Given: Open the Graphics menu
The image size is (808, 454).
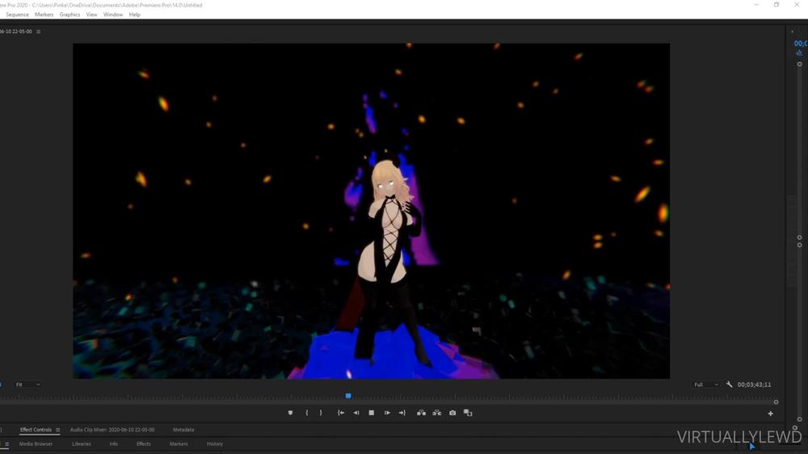Looking at the screenshot, I should coord(69,15).
